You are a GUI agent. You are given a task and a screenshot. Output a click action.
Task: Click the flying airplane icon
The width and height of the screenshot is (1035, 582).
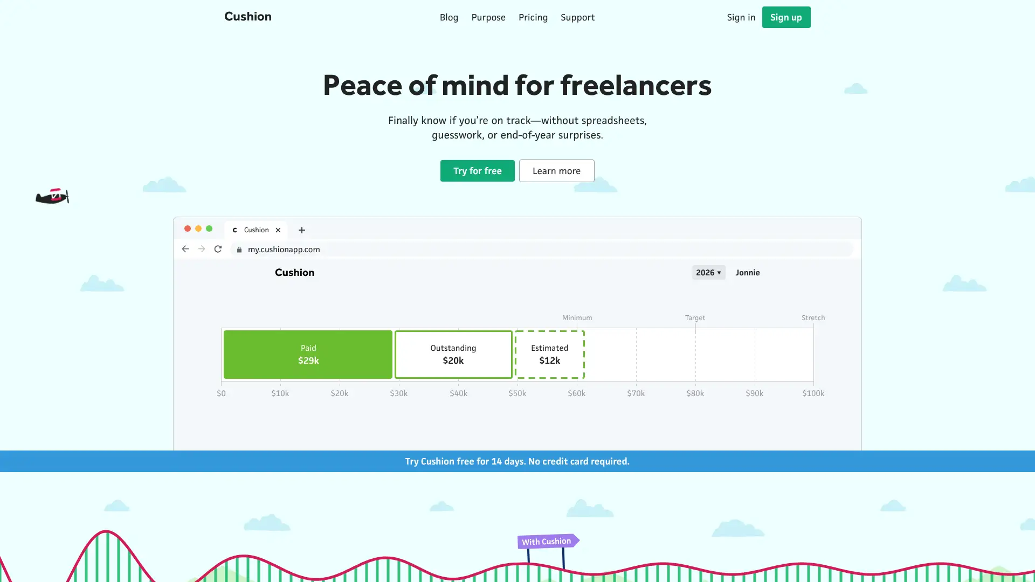coord(52,197)
